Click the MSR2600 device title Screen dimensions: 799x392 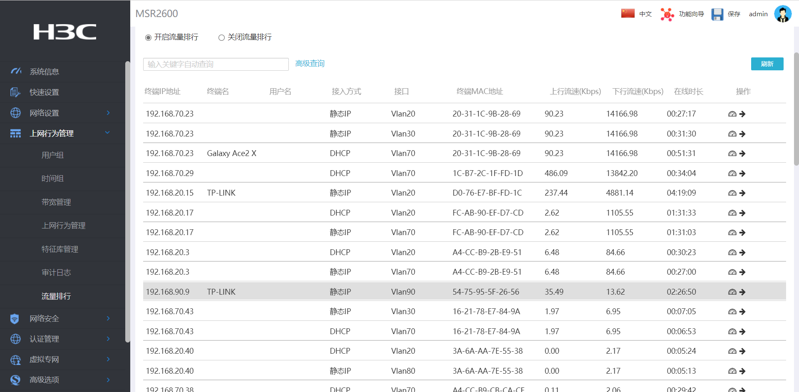pos(157,14)
